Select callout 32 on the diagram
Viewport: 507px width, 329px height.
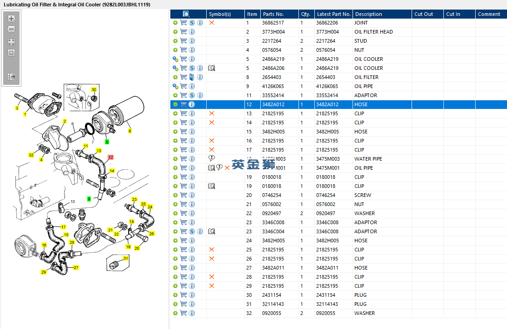click(x=31, y=155)
